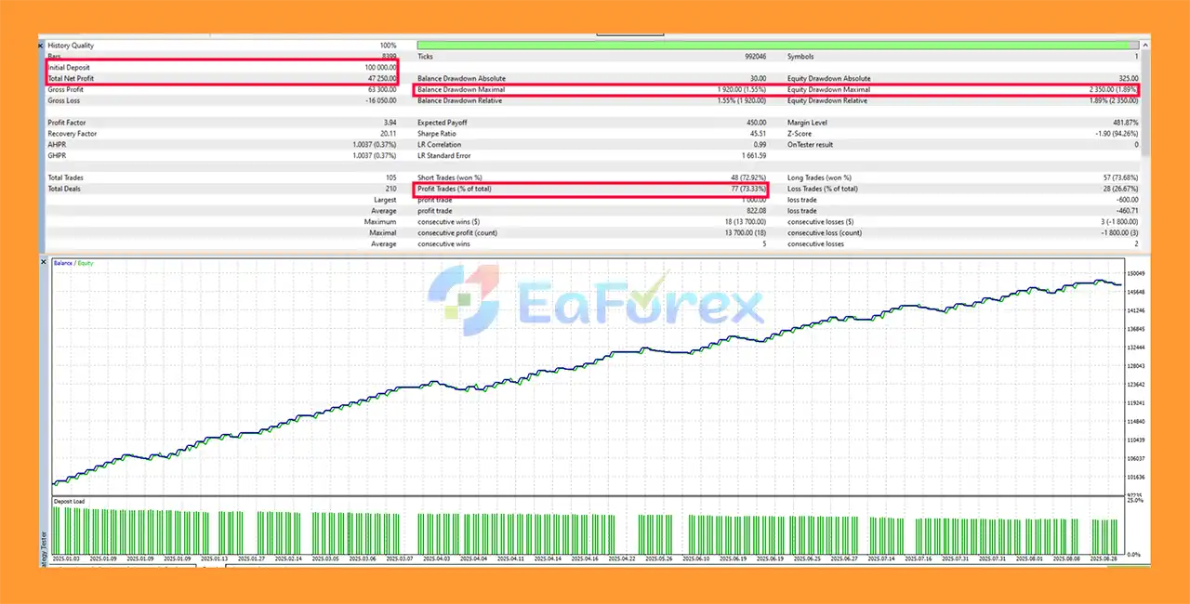Click the scroll-up arrow of the report
This screenshot has width=1190, height=604.
click(1145, 45)
